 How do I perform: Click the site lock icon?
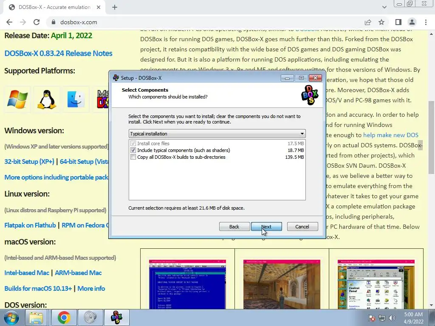(54, 22)
